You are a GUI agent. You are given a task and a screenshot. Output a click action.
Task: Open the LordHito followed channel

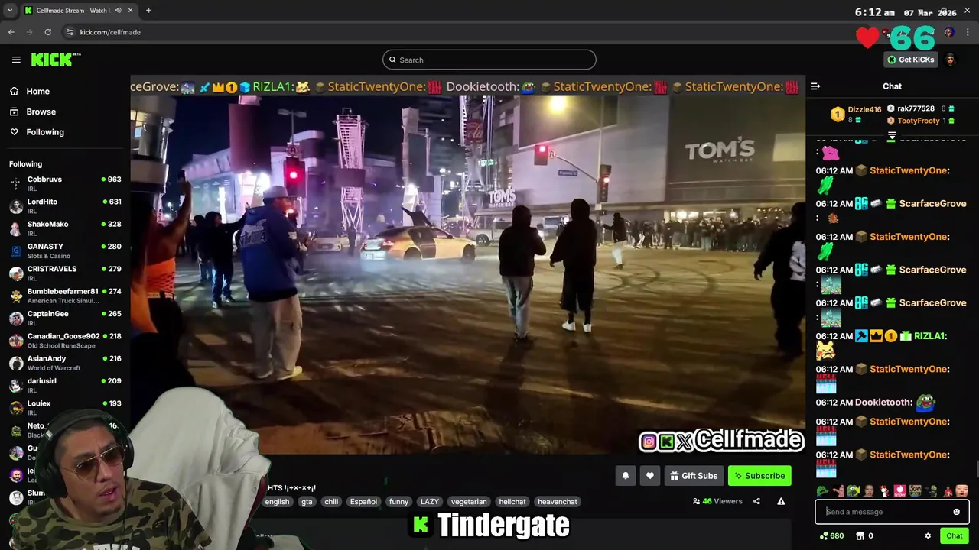click(65, 205)
